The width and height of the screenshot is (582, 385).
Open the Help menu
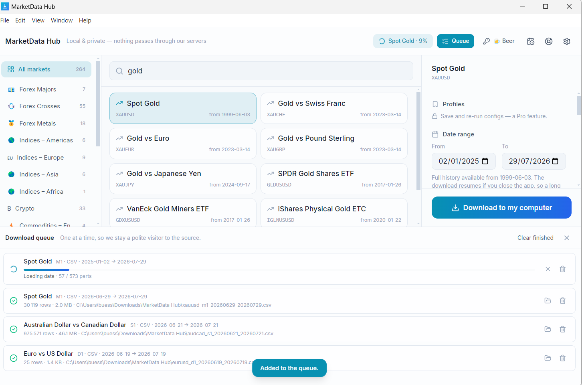(x=85, y=20)
